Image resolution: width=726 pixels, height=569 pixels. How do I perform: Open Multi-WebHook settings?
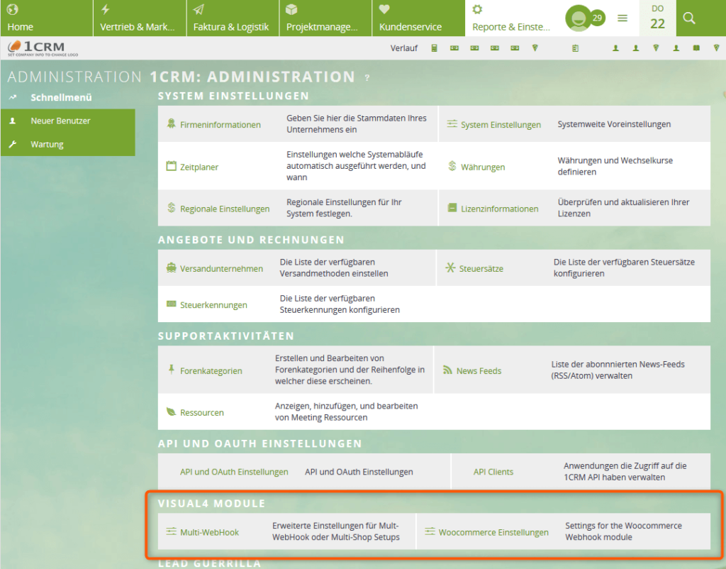(210, 531)
